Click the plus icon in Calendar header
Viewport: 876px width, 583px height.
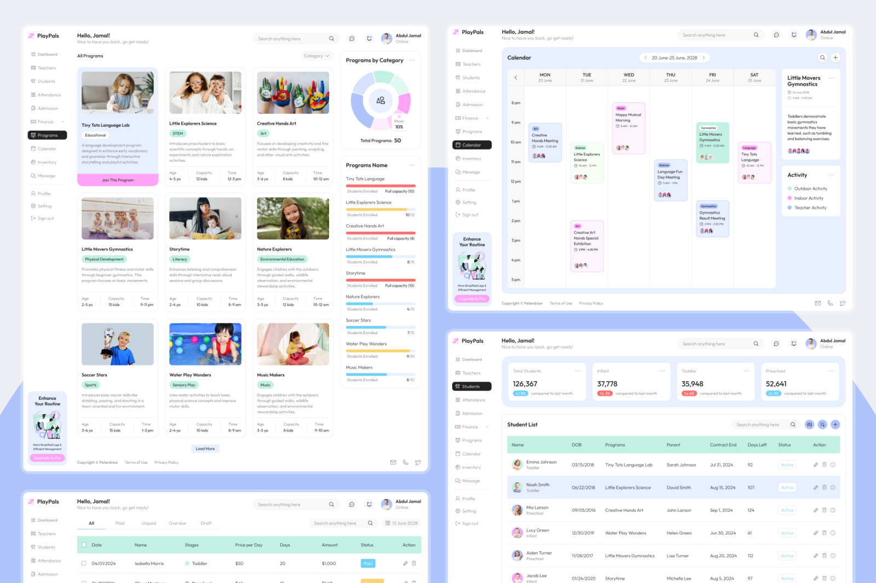(x=835, y=57)
